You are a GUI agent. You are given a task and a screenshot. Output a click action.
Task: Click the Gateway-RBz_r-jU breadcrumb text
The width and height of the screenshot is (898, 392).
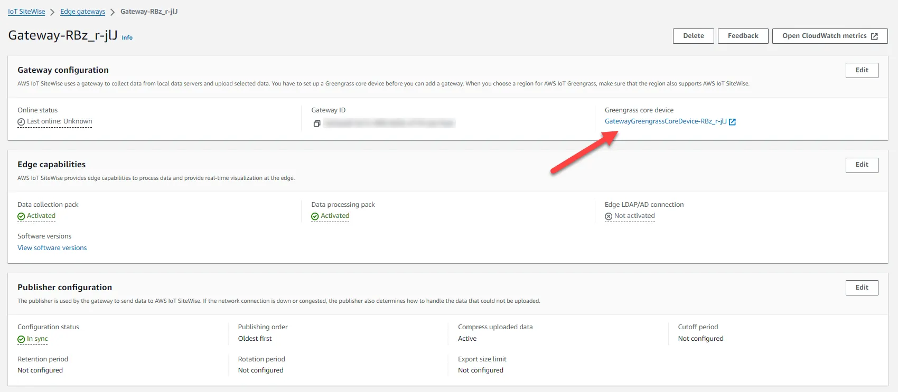(149, 12)
